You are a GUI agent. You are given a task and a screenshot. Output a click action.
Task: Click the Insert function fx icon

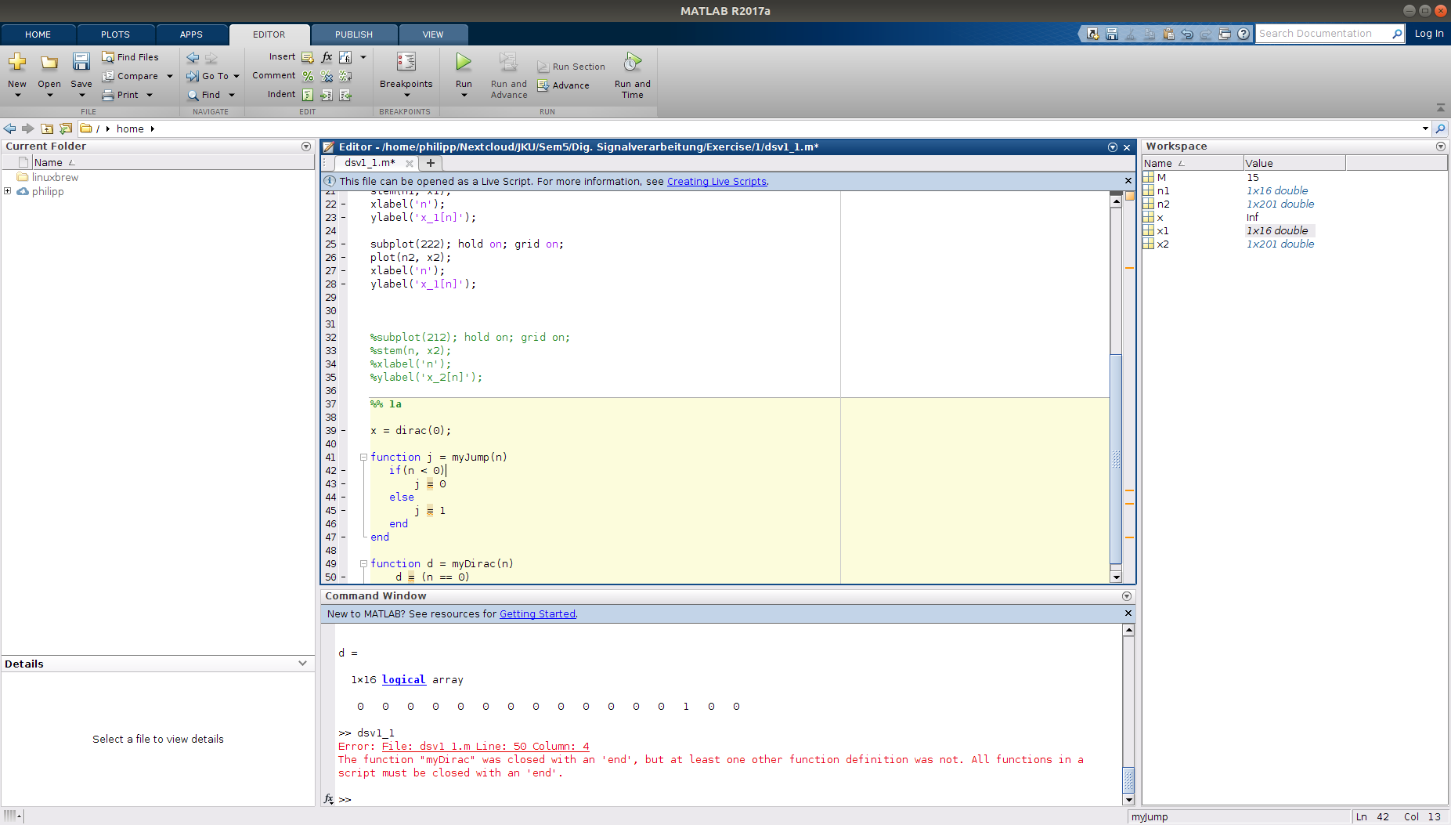(327, 57)
